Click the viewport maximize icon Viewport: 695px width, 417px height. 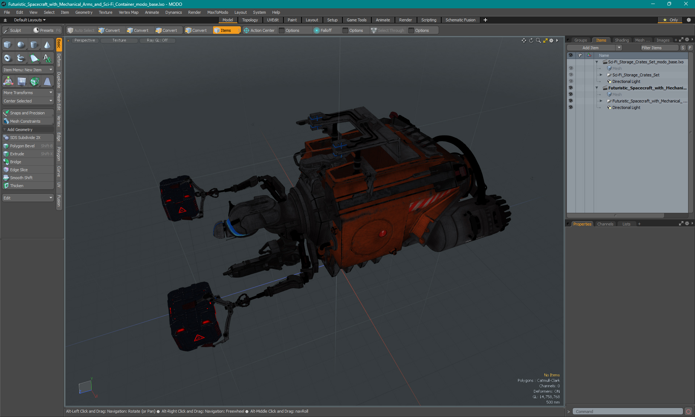pos(545,41)
